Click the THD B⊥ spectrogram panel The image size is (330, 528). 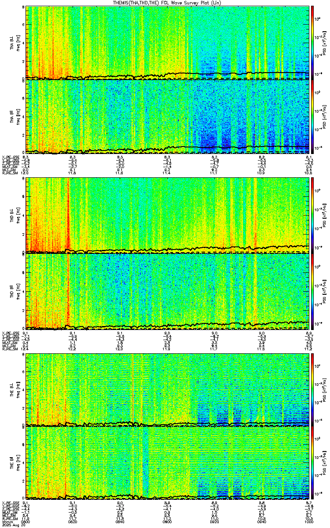pos(168,215)
